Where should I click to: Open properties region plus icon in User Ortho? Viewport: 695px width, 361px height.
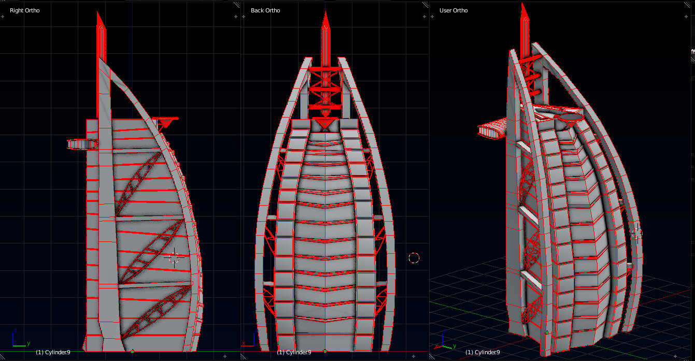tap(686, 17)
